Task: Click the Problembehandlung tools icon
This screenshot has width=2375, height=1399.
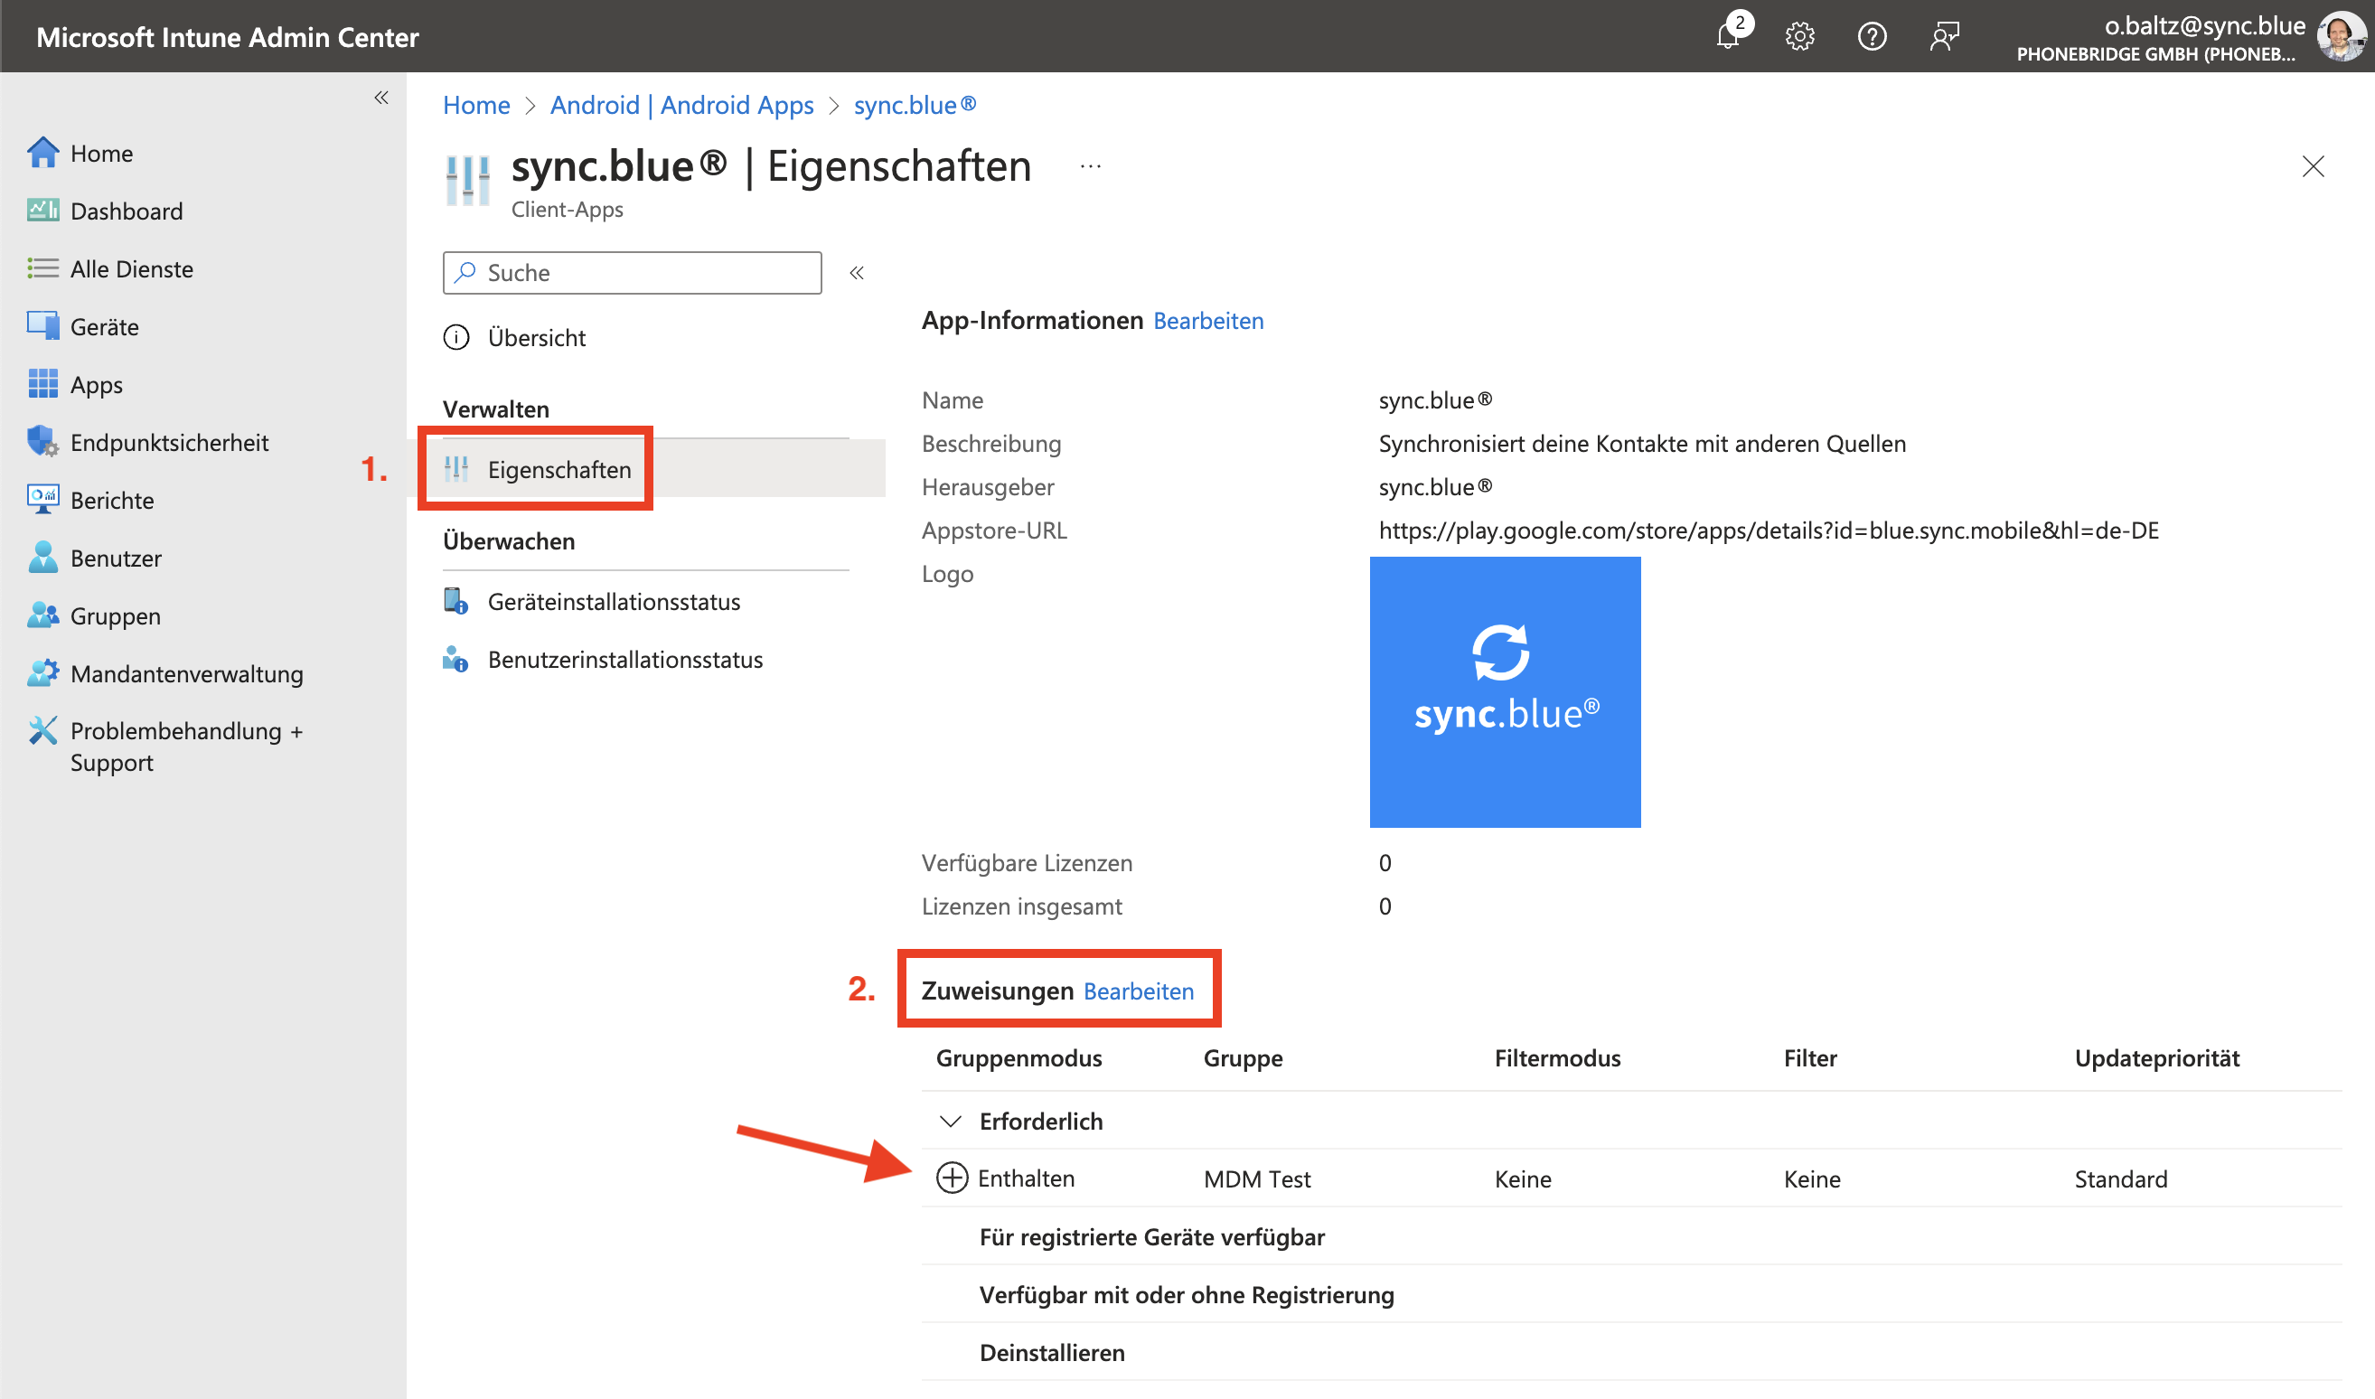Action: tap(43, 730)
